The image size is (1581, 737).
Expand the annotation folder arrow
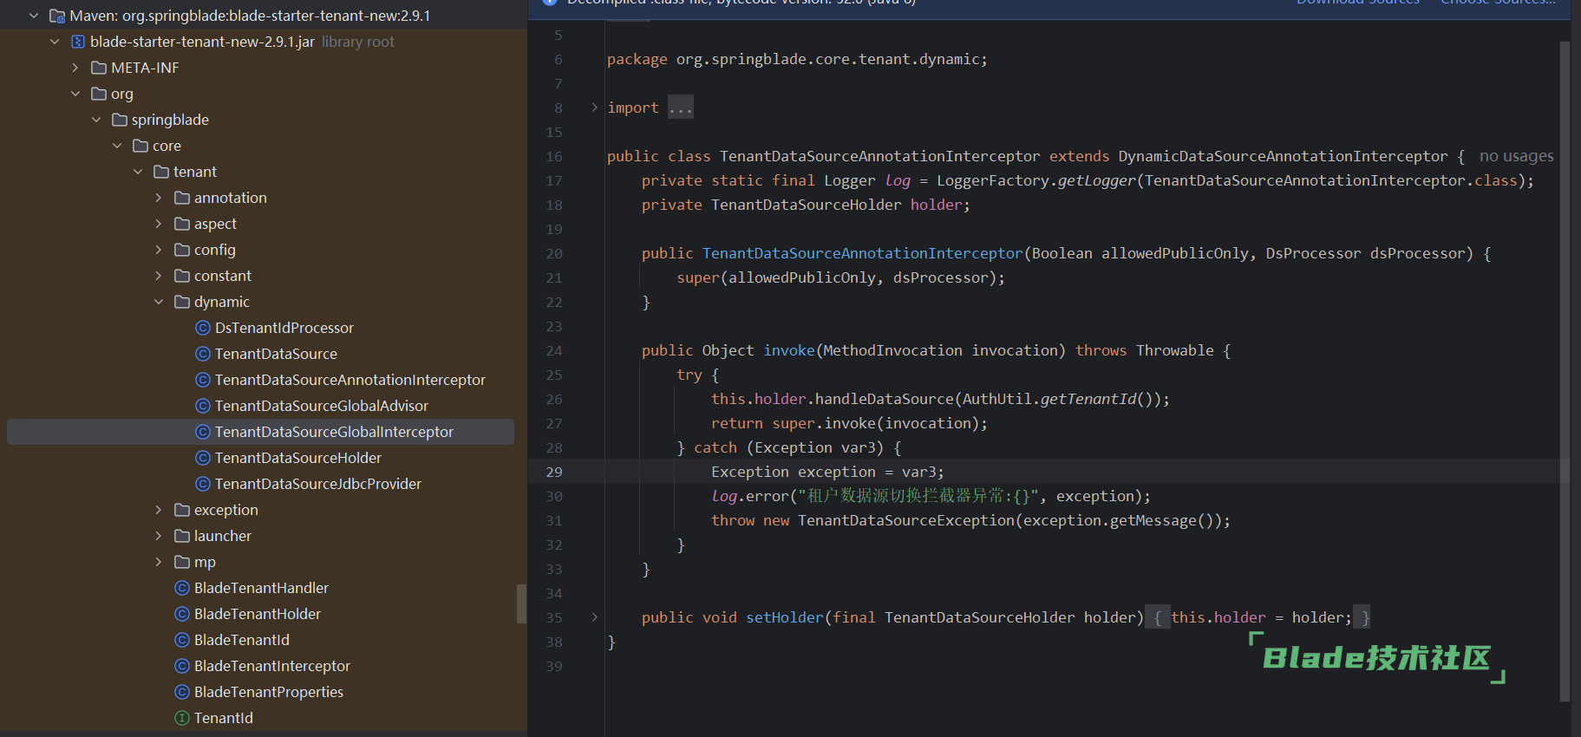pos(159,198)
